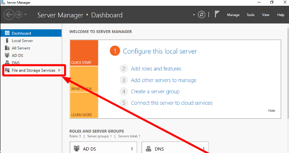Open the LEARN MORE tile
This screenshot has height=153, width=289.
tap(84, 105)
